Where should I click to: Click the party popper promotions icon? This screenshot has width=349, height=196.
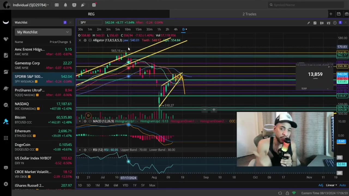(83, 5)
